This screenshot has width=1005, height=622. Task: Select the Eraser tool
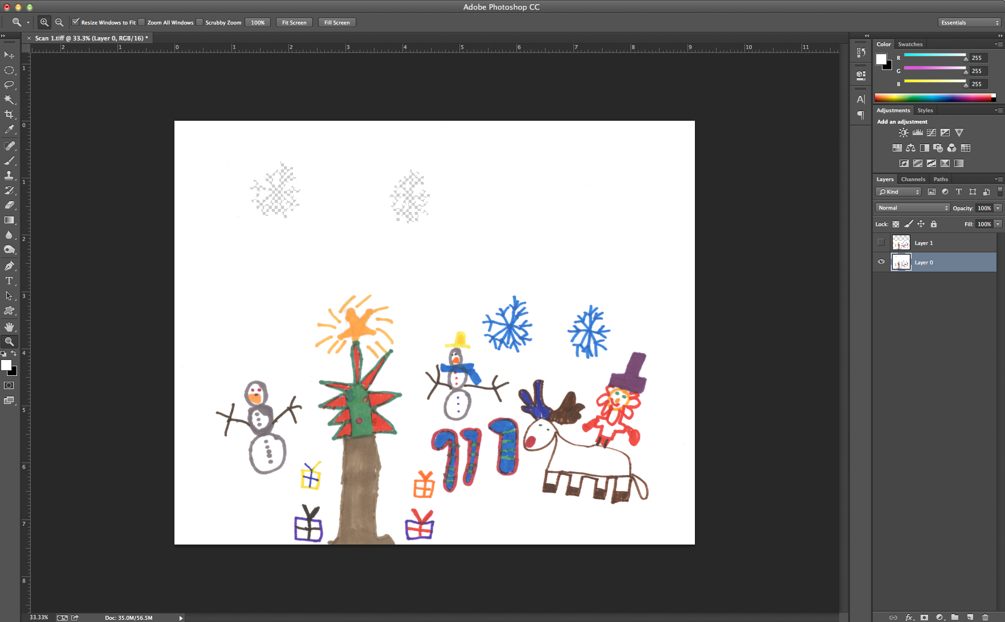click(9, 205)
